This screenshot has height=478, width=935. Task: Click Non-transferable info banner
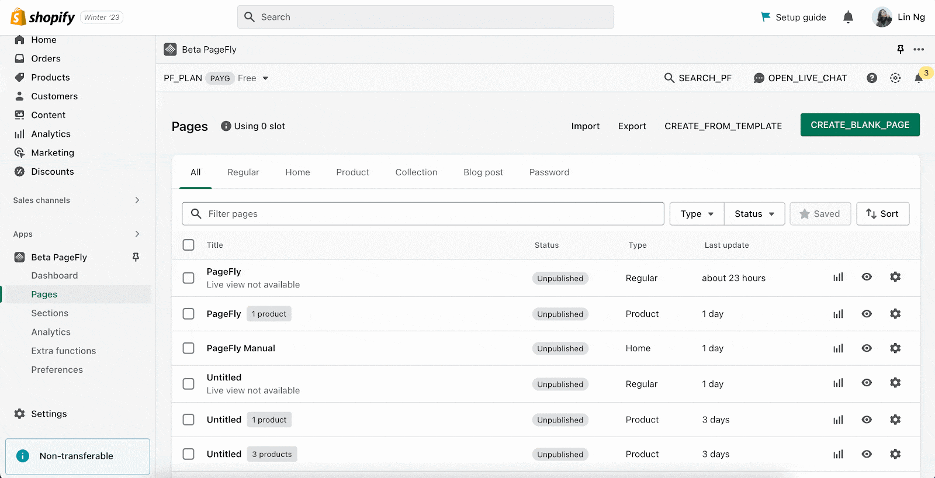pyautogui.click(x=78, y=456)
